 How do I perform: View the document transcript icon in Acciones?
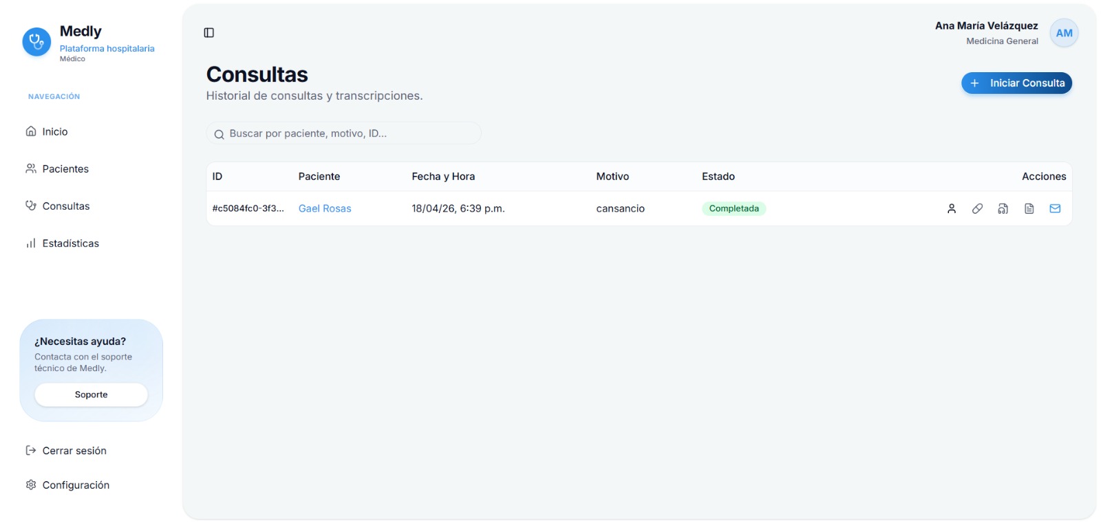pyautogui.click(x=1029, y=208)
